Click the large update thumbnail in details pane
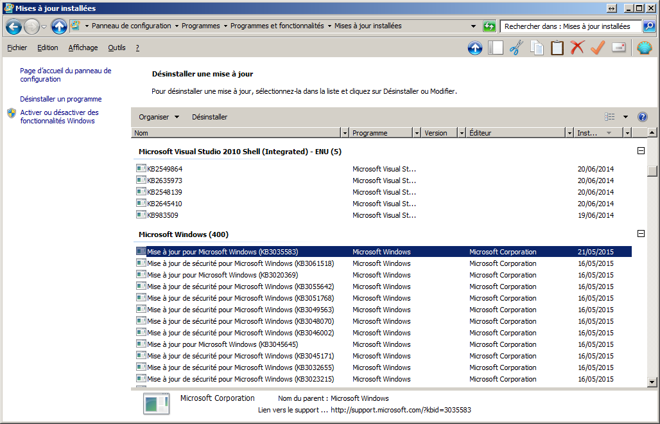 [x=157, y=403]
